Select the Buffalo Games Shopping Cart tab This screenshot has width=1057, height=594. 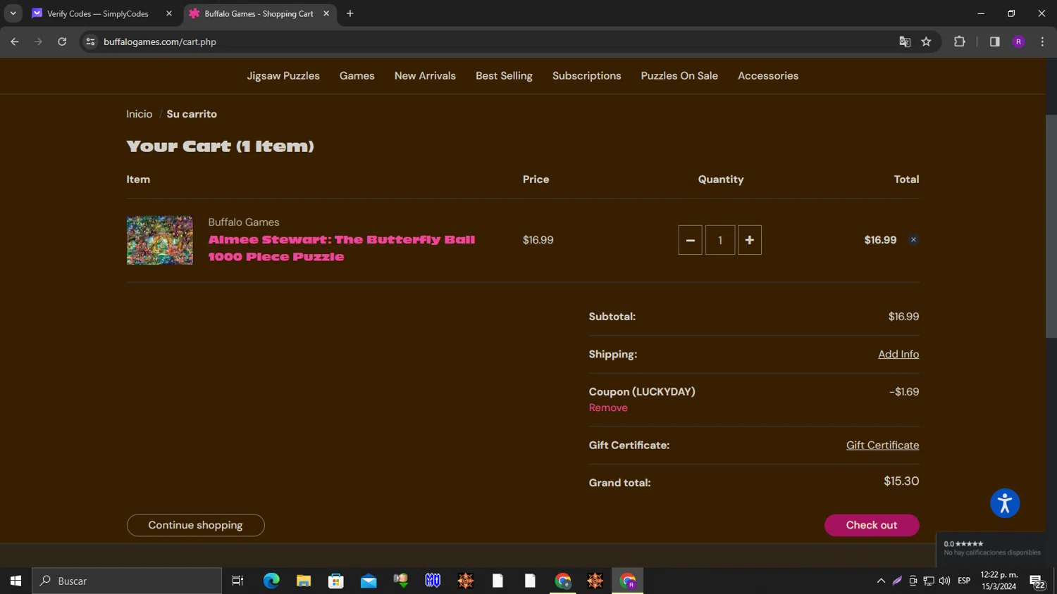click(x=259, y=13)
